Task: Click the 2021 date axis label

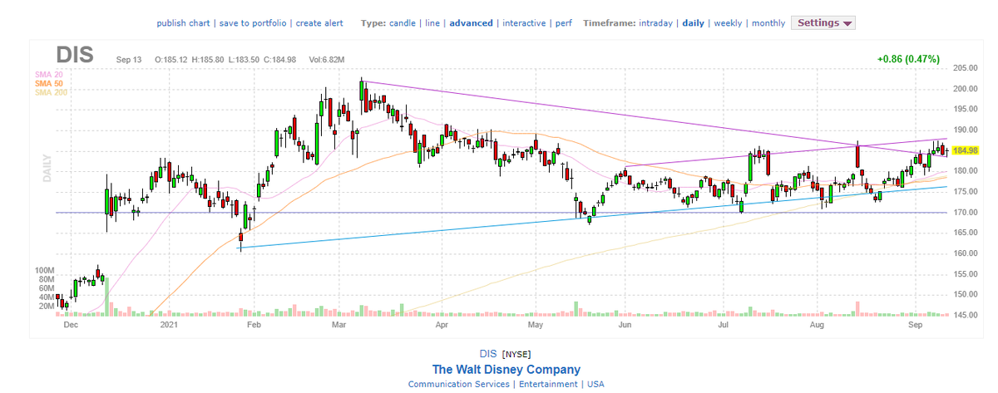Action: tap(169, 327)
